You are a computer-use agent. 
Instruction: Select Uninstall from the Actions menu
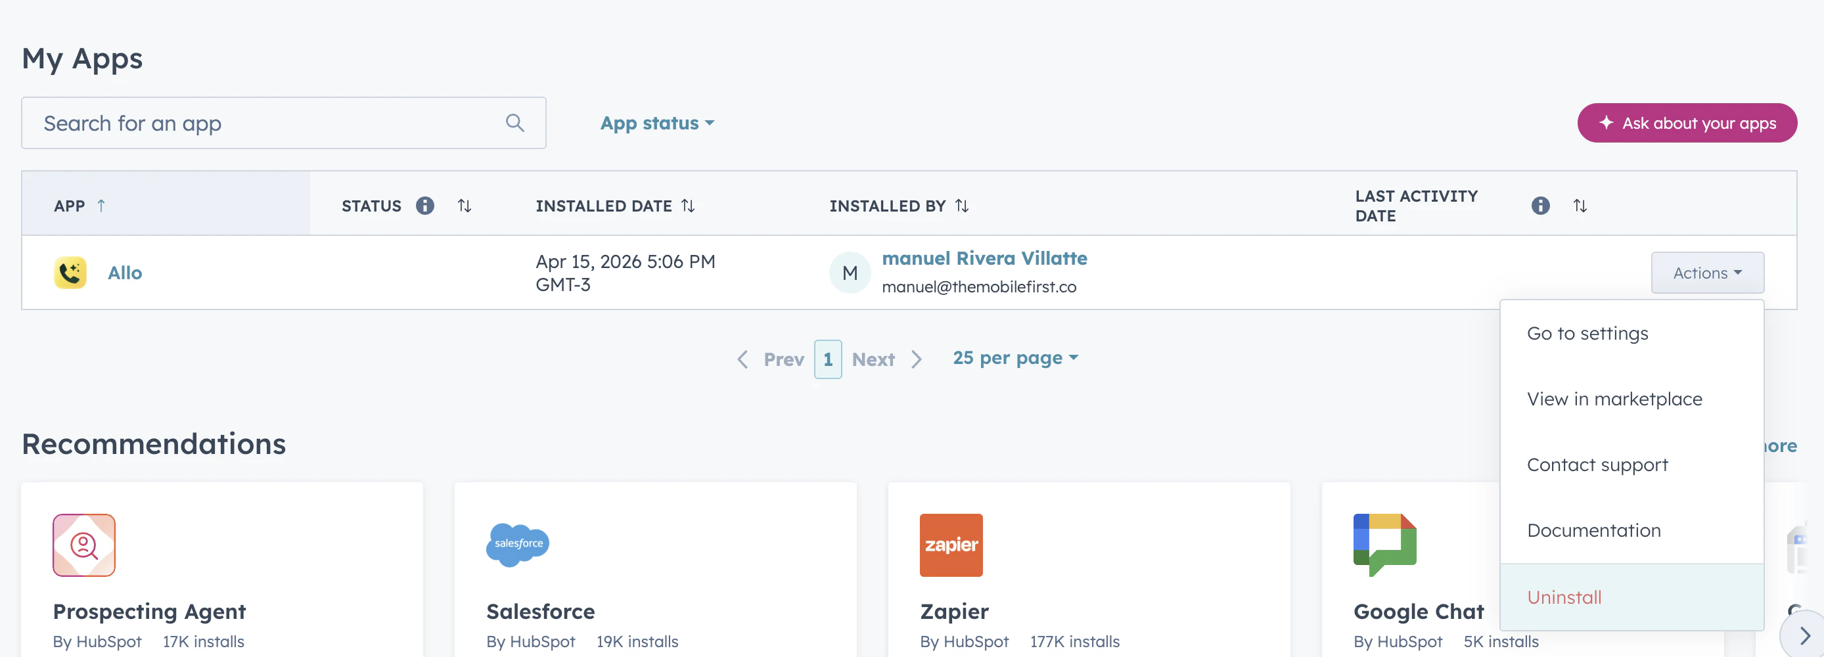[1631, 597]
